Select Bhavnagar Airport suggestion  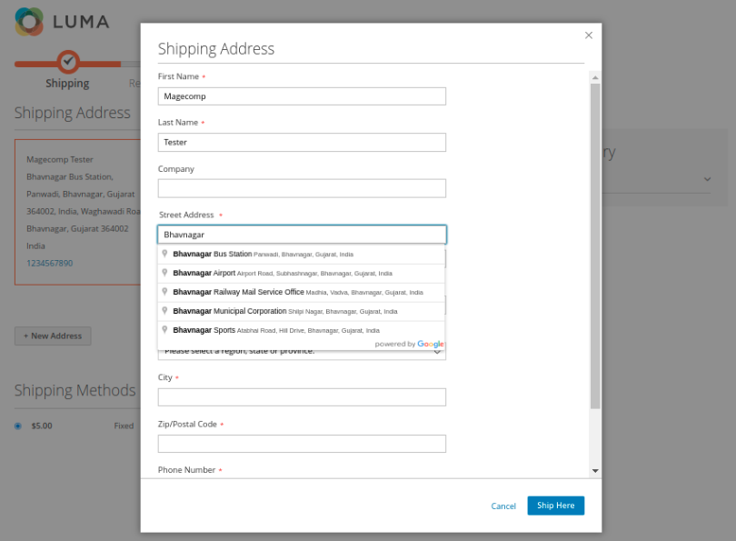pos(302,274)
